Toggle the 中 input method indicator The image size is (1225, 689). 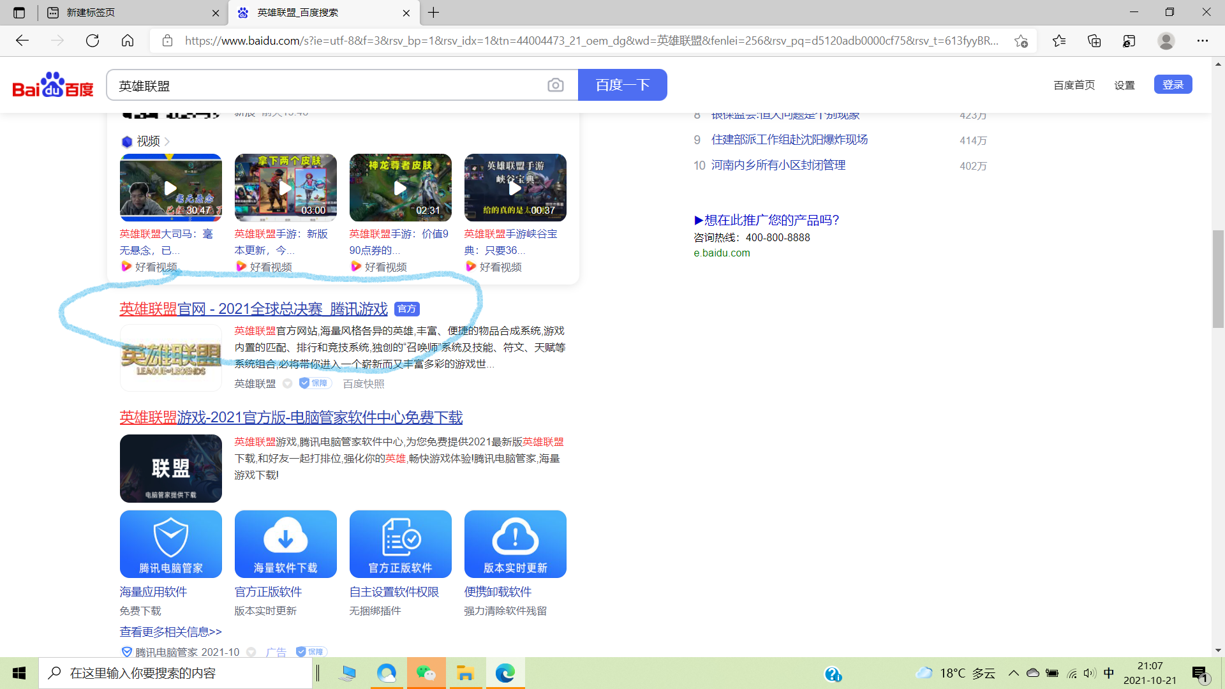click(x=1109, y=673)
